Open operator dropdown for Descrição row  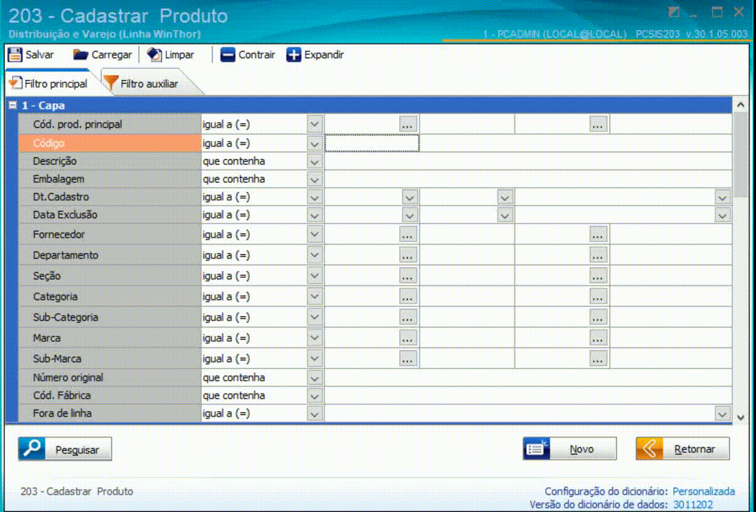point(315,161)
